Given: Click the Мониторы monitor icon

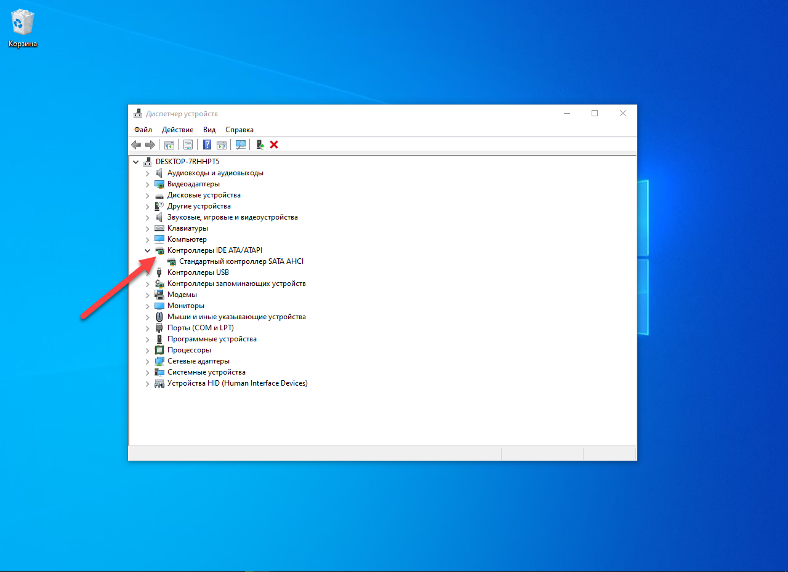Looking at the screenshot, I should tap(159, 306).
